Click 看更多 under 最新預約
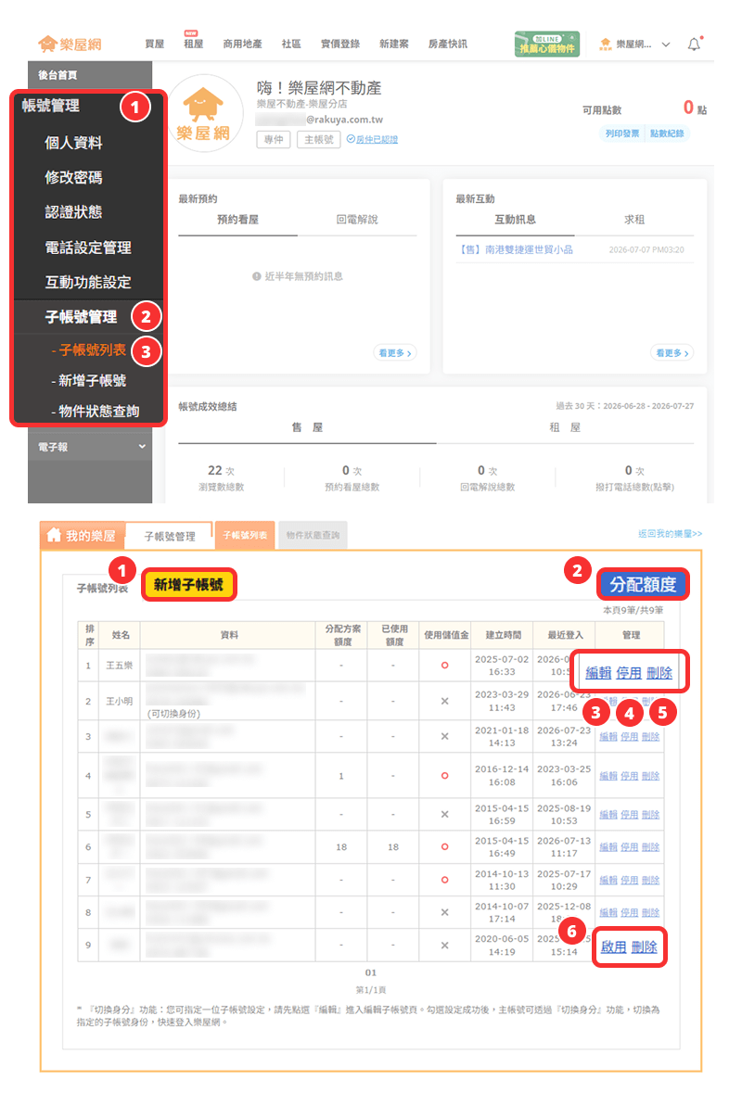 pyautogui.click(x=395, y=352)
